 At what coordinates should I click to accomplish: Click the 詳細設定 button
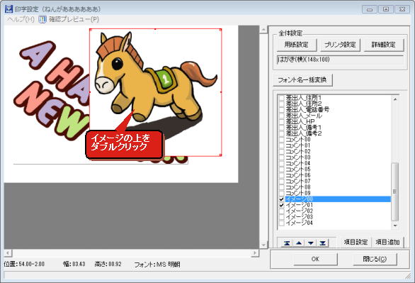(383, 45)
